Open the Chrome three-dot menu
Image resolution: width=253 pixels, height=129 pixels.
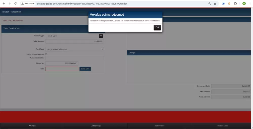pos(250,4)
